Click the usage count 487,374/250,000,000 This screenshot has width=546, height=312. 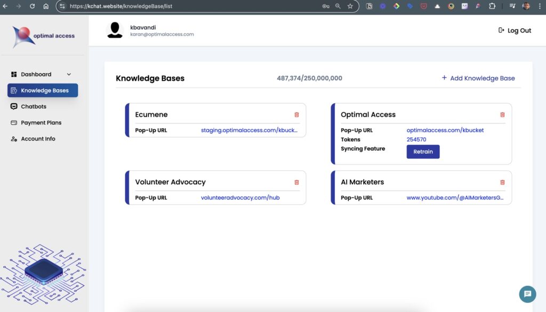pyautogui.click(x=310, y=78)
